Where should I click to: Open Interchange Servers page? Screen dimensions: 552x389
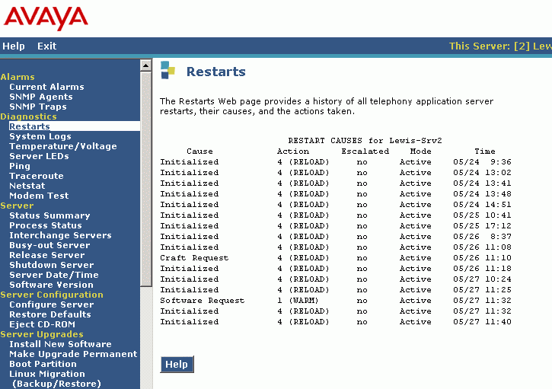(x=60, y=235)
